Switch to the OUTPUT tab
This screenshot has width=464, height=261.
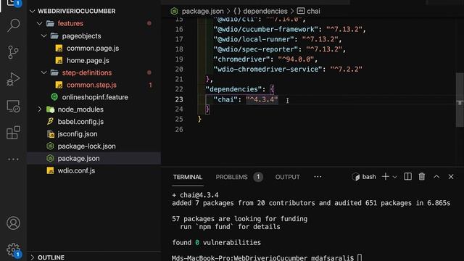[287, 177]
